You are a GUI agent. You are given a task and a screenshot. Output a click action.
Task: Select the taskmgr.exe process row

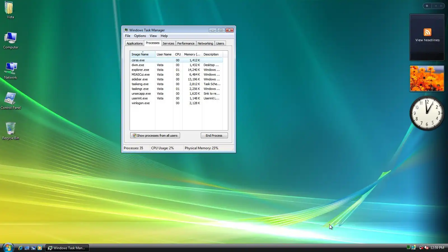point(176,89)
